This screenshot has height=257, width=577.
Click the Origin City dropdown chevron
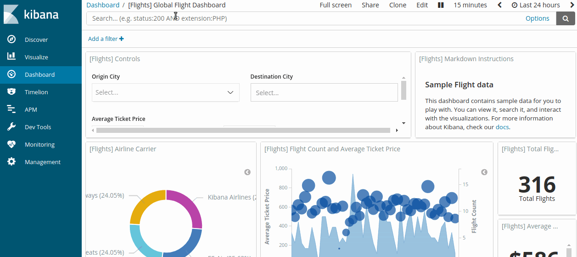pyautogui.click(x=230, y=92)
